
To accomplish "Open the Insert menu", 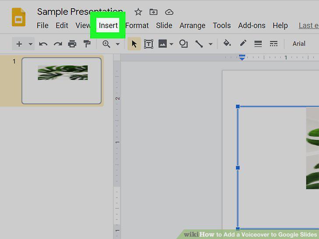I will point(108,25).
